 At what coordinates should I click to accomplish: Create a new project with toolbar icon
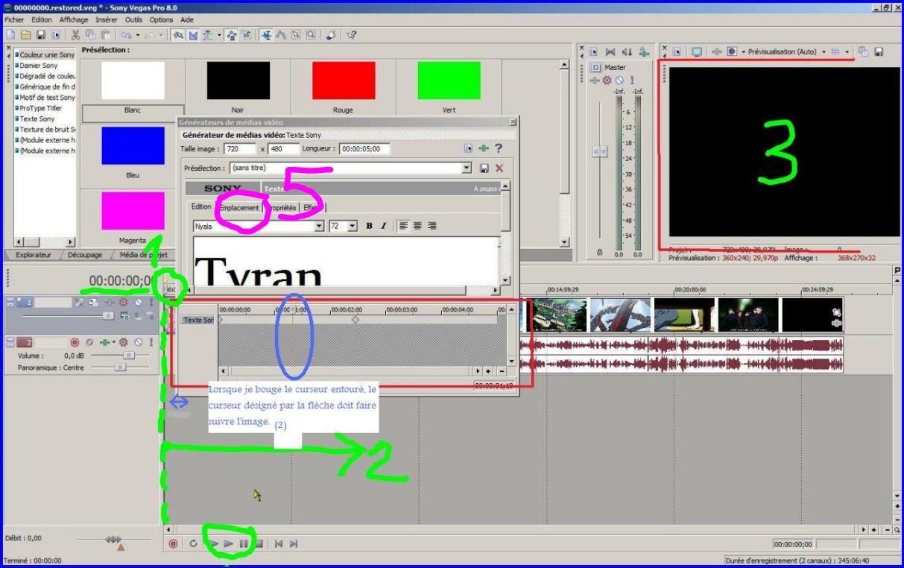10,34
